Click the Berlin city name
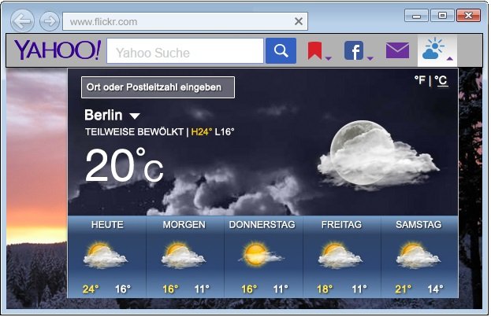491x317 pixels. click(x=103, y=115)
